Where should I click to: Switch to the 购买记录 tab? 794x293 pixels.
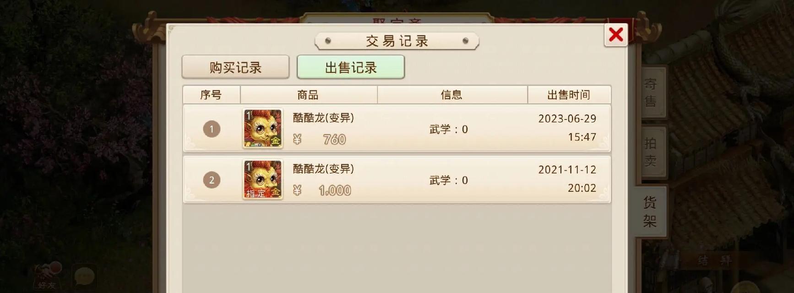tap(235, 67)
